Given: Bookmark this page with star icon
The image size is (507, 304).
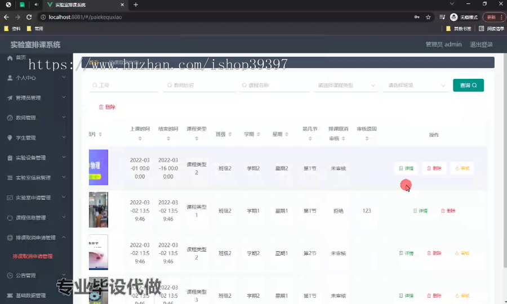Looking at the screenshot, I should click(428, 17).
